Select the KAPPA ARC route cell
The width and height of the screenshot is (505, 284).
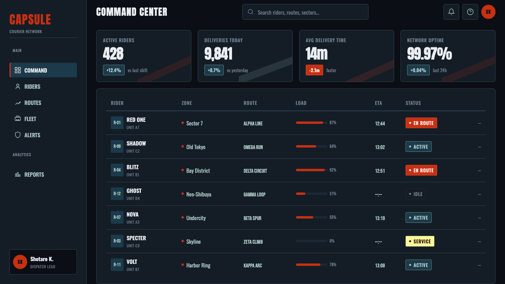tap(252, 265)
